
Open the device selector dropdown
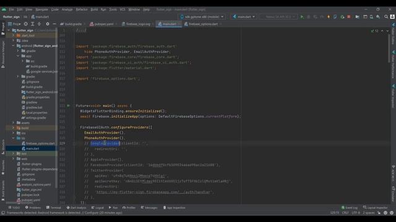[x=202, y=17]
